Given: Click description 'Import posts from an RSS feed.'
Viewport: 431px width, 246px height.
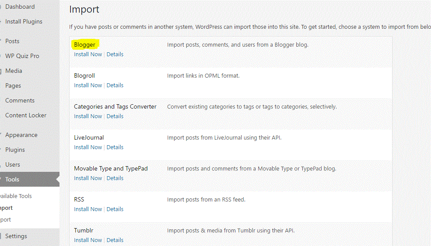Looking at the screenshot, I should click(x=206, y=199).
